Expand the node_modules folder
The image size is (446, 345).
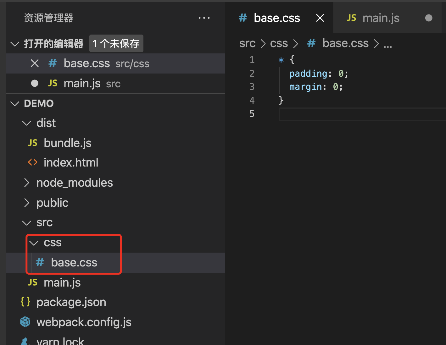click(26, 183)
